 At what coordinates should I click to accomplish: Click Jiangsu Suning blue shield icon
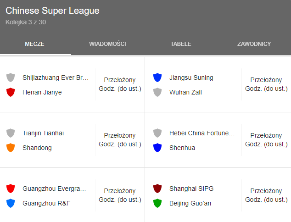click(157, 78)
